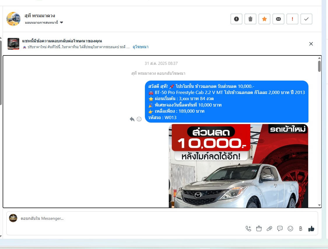Click chat scrollbar up arrow
The width and height of the screenshot is (328, 249).
click(x=319, y=58)
